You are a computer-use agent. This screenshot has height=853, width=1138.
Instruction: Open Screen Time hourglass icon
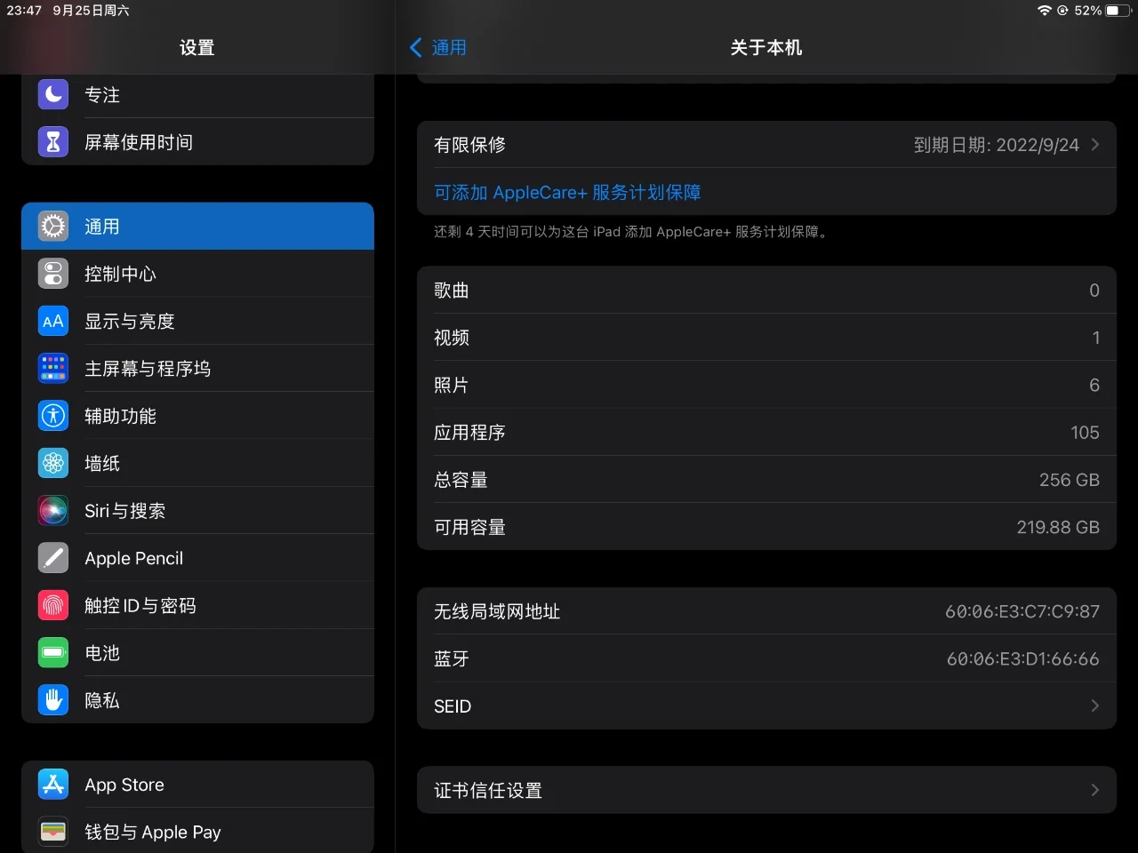(x=53, y=141)
